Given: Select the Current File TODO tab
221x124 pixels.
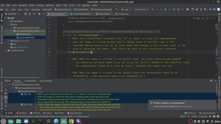Looking at the screenshot, I should click(x=30, y=81).
